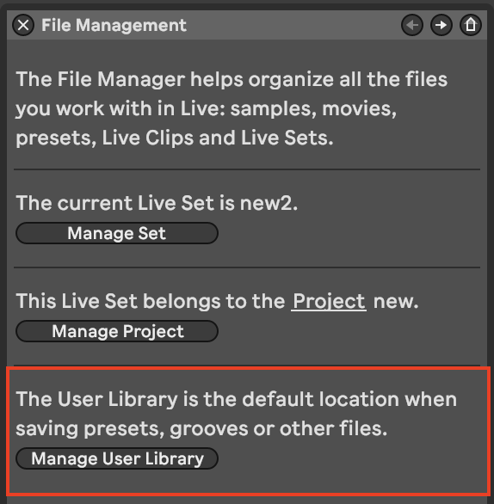Click the project name 'new.' after the link
Viewport: 494px width, 504px height.
click(396, 302)
